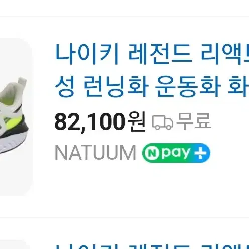Click the word 레전드 in first title

pyautogui.click(x=161, y=54)
